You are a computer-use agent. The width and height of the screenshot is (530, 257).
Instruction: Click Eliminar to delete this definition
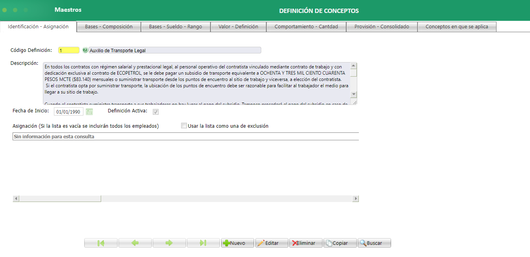pyautogui.click(x=306, y=242)
